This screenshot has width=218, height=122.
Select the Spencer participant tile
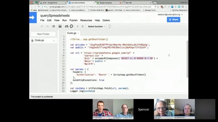point(144,109)
